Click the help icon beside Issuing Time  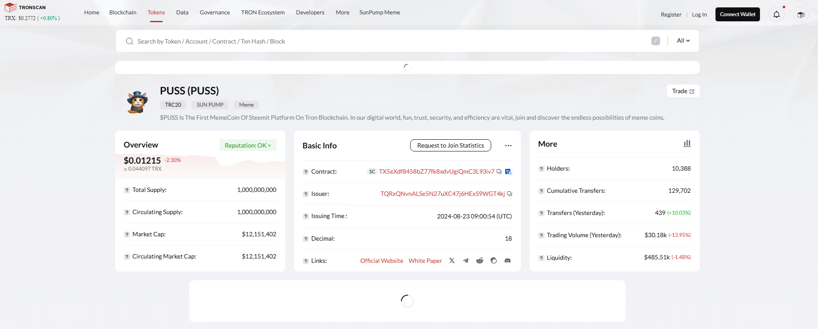(306, 216)
